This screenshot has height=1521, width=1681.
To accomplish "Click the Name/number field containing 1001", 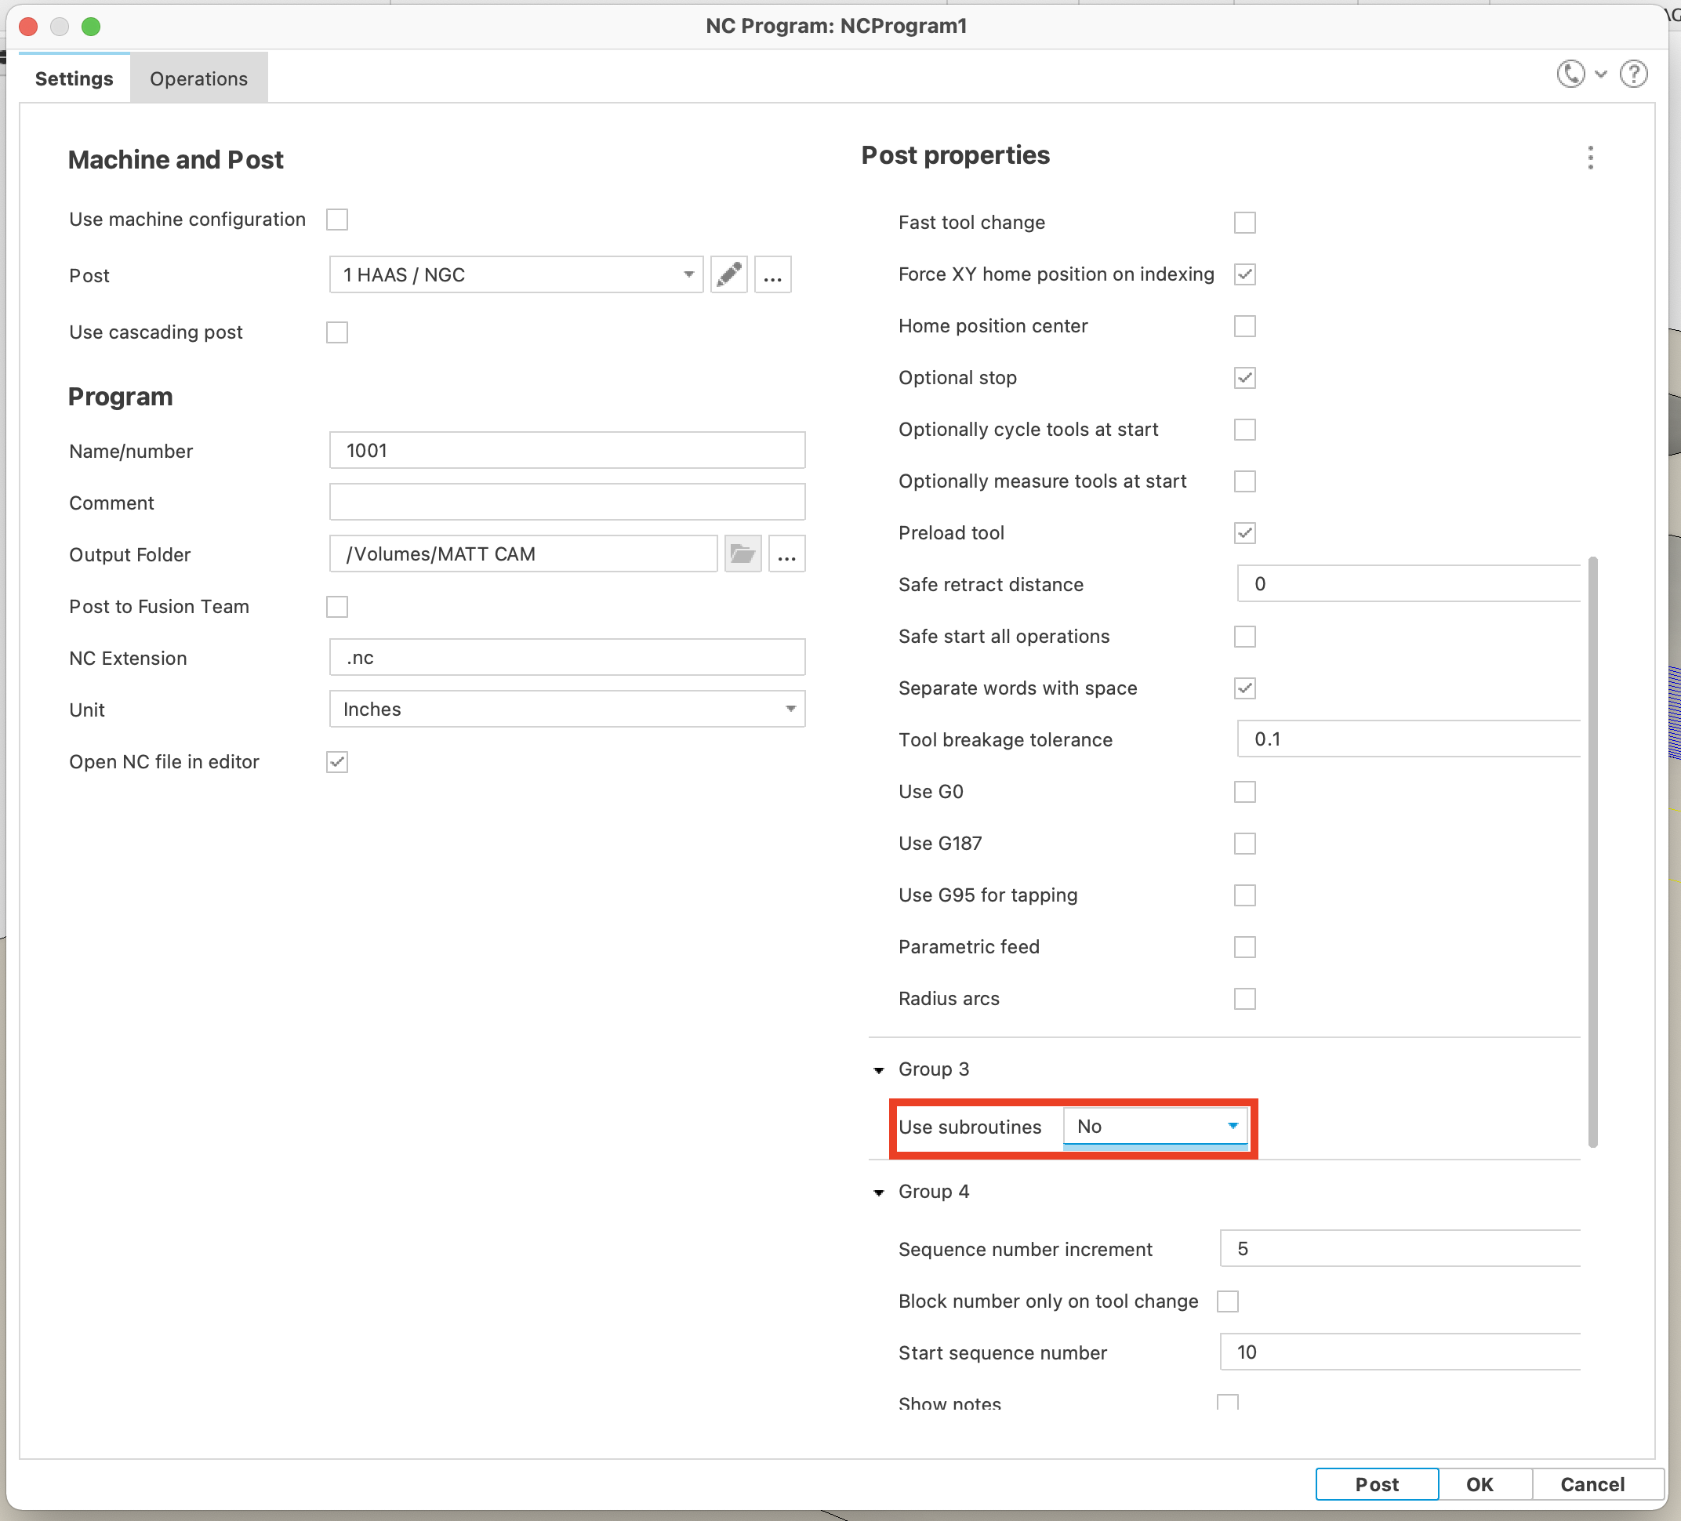I will point(567,450).
